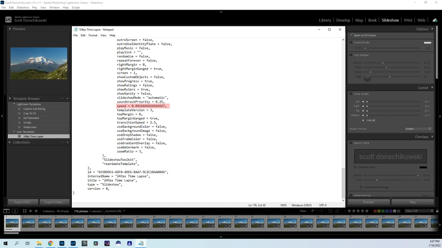The image size is (442, 248).
Task: Open Photoshop from the taskbar
Action: click(x=62, y=243)
